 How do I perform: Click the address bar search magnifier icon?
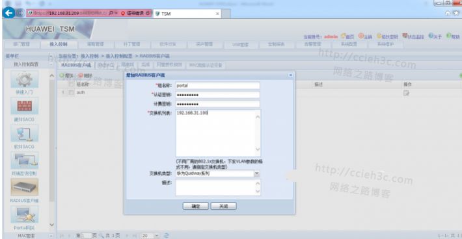(111, 13)
